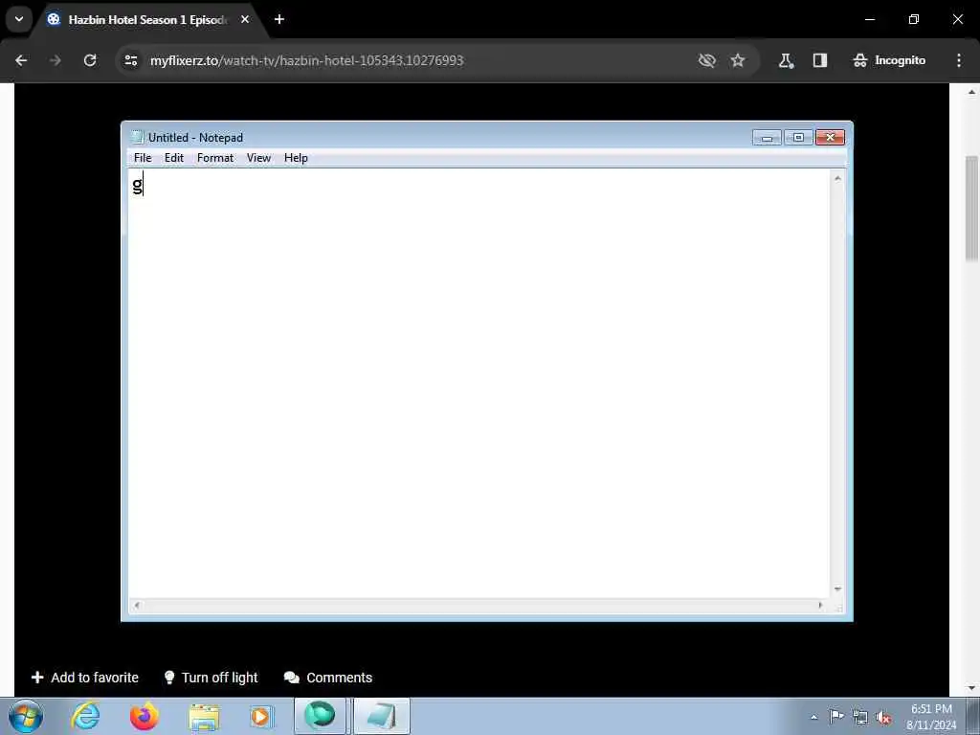Click the muted volume tray icon
The image size is (980, 735).
point(883,717)
